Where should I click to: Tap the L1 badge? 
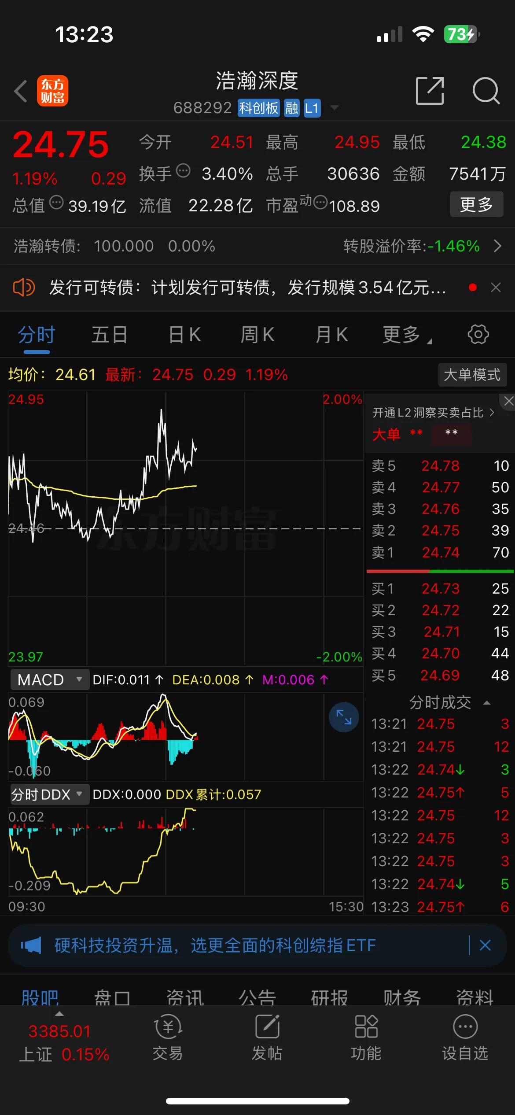coord(312,108)
